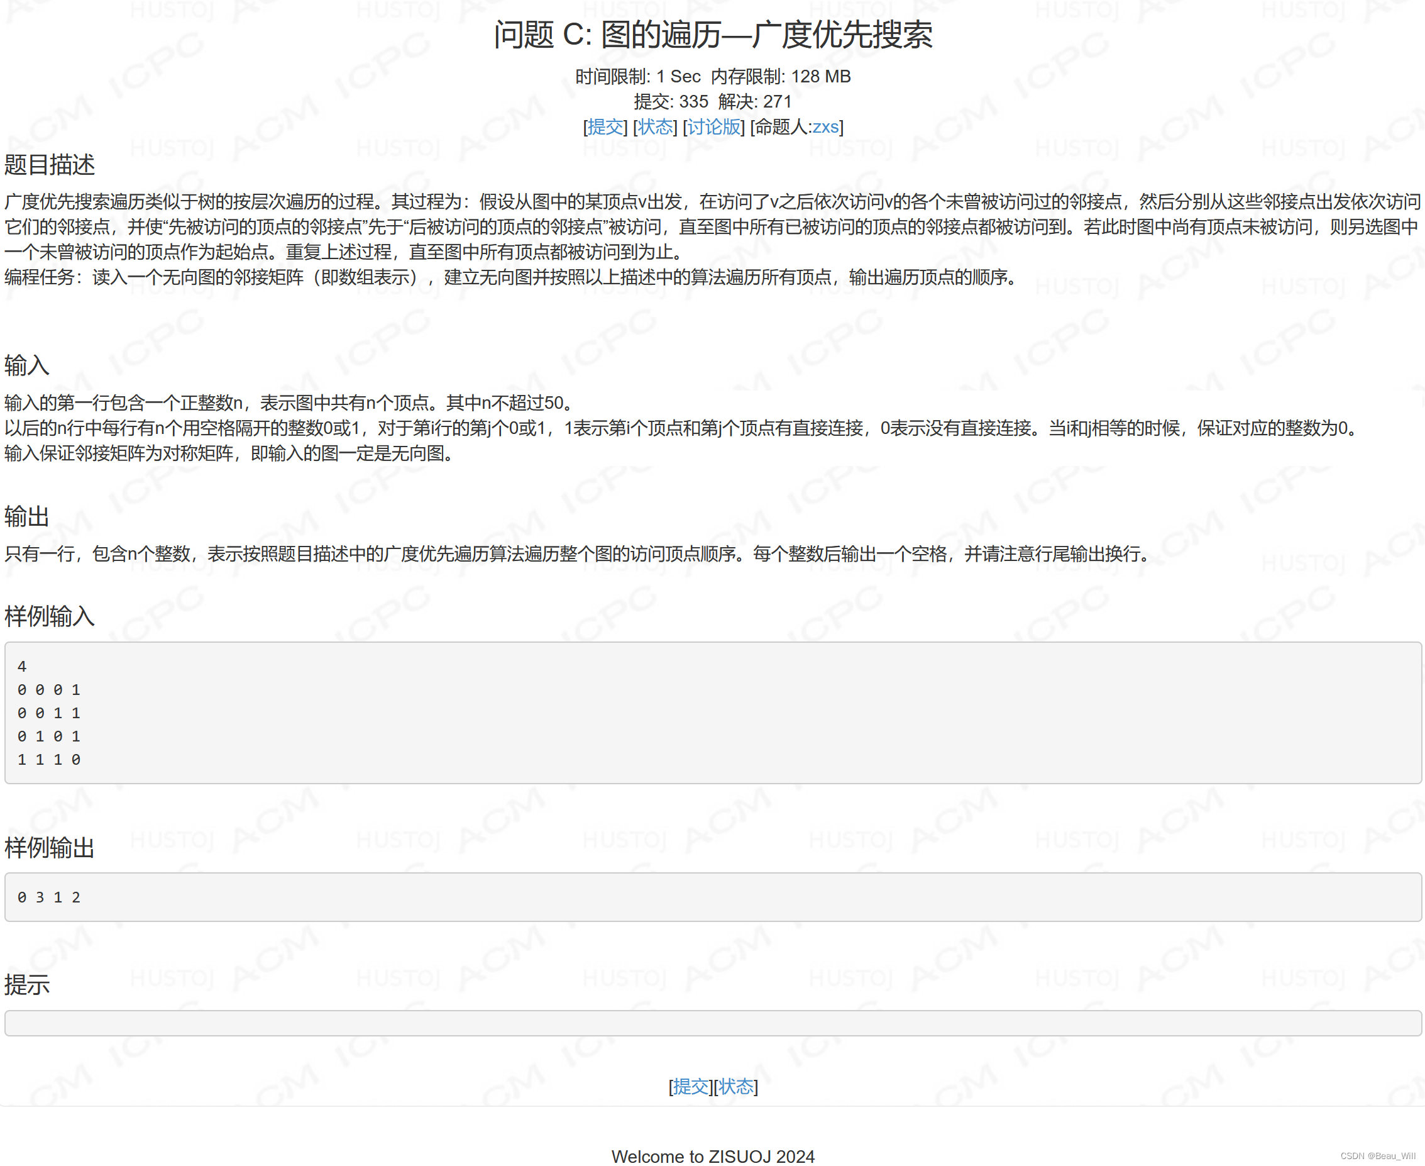Click the 提示 section heading

pos(26,985)
